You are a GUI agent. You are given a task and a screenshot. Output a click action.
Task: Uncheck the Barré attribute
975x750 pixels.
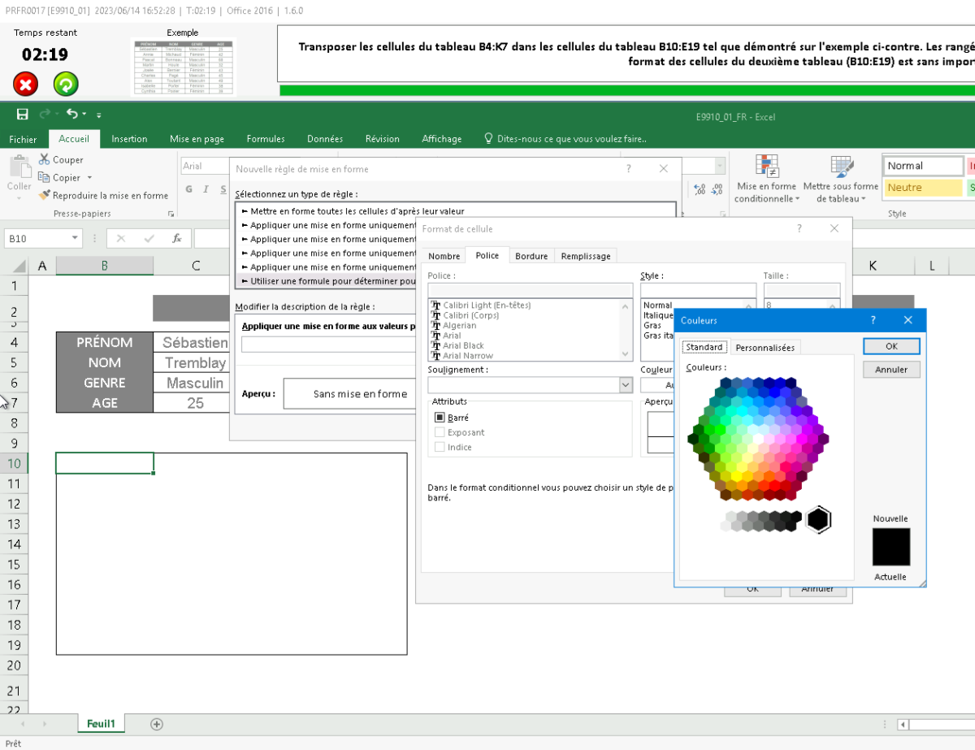point(439,417)
